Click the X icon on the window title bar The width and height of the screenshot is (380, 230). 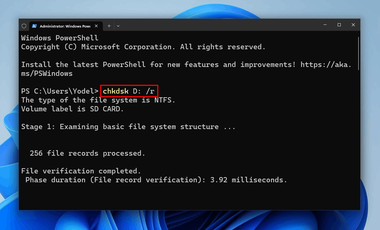pos(353,25)
